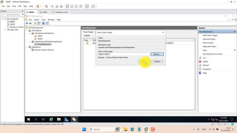
Task: Click the Properties icon in Actions pane
Action: 200,69
